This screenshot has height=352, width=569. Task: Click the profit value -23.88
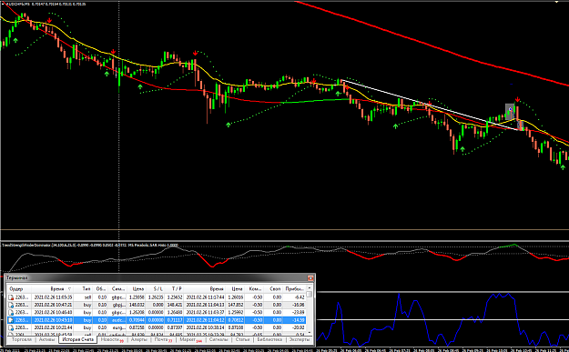pos(299,313)
